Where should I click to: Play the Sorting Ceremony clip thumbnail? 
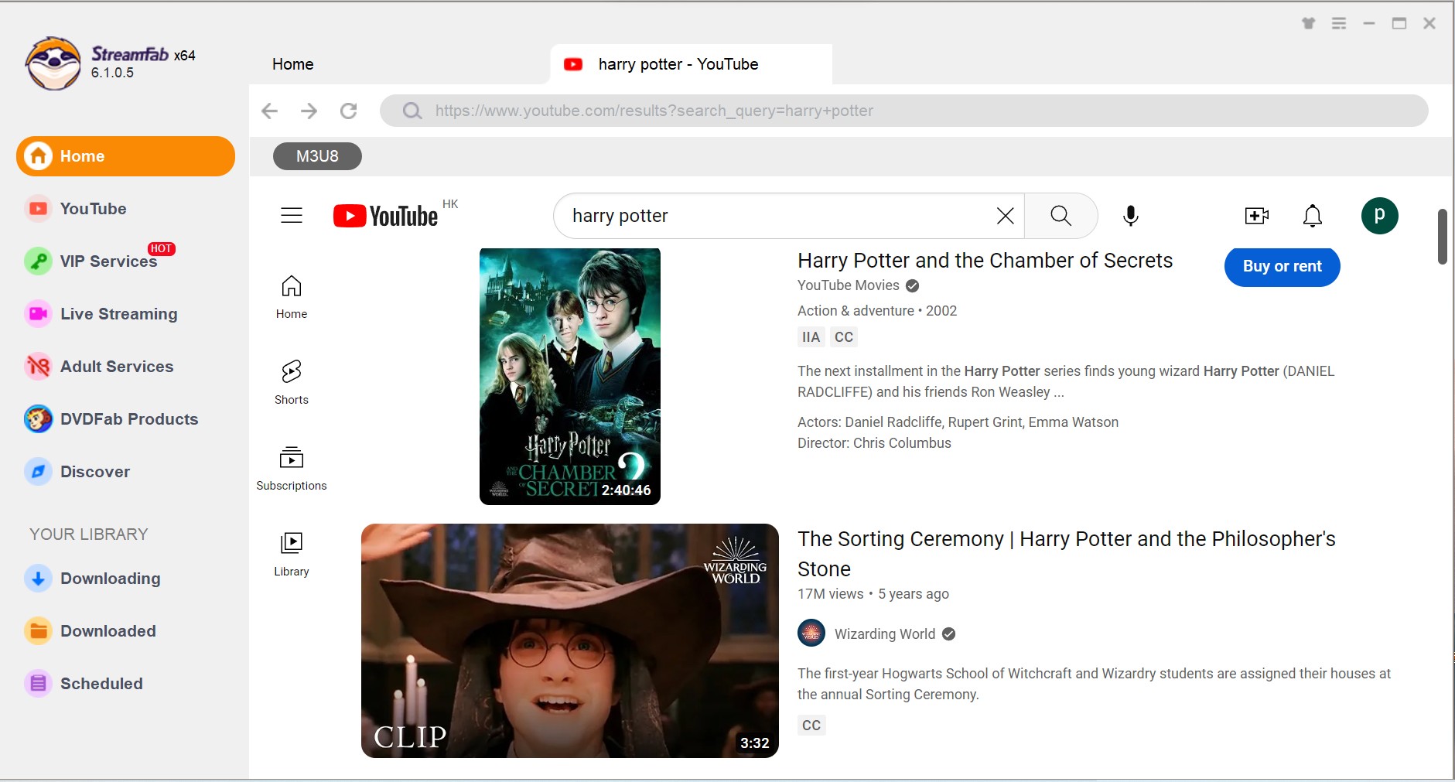pyautogui.click(x=570, y=640)
